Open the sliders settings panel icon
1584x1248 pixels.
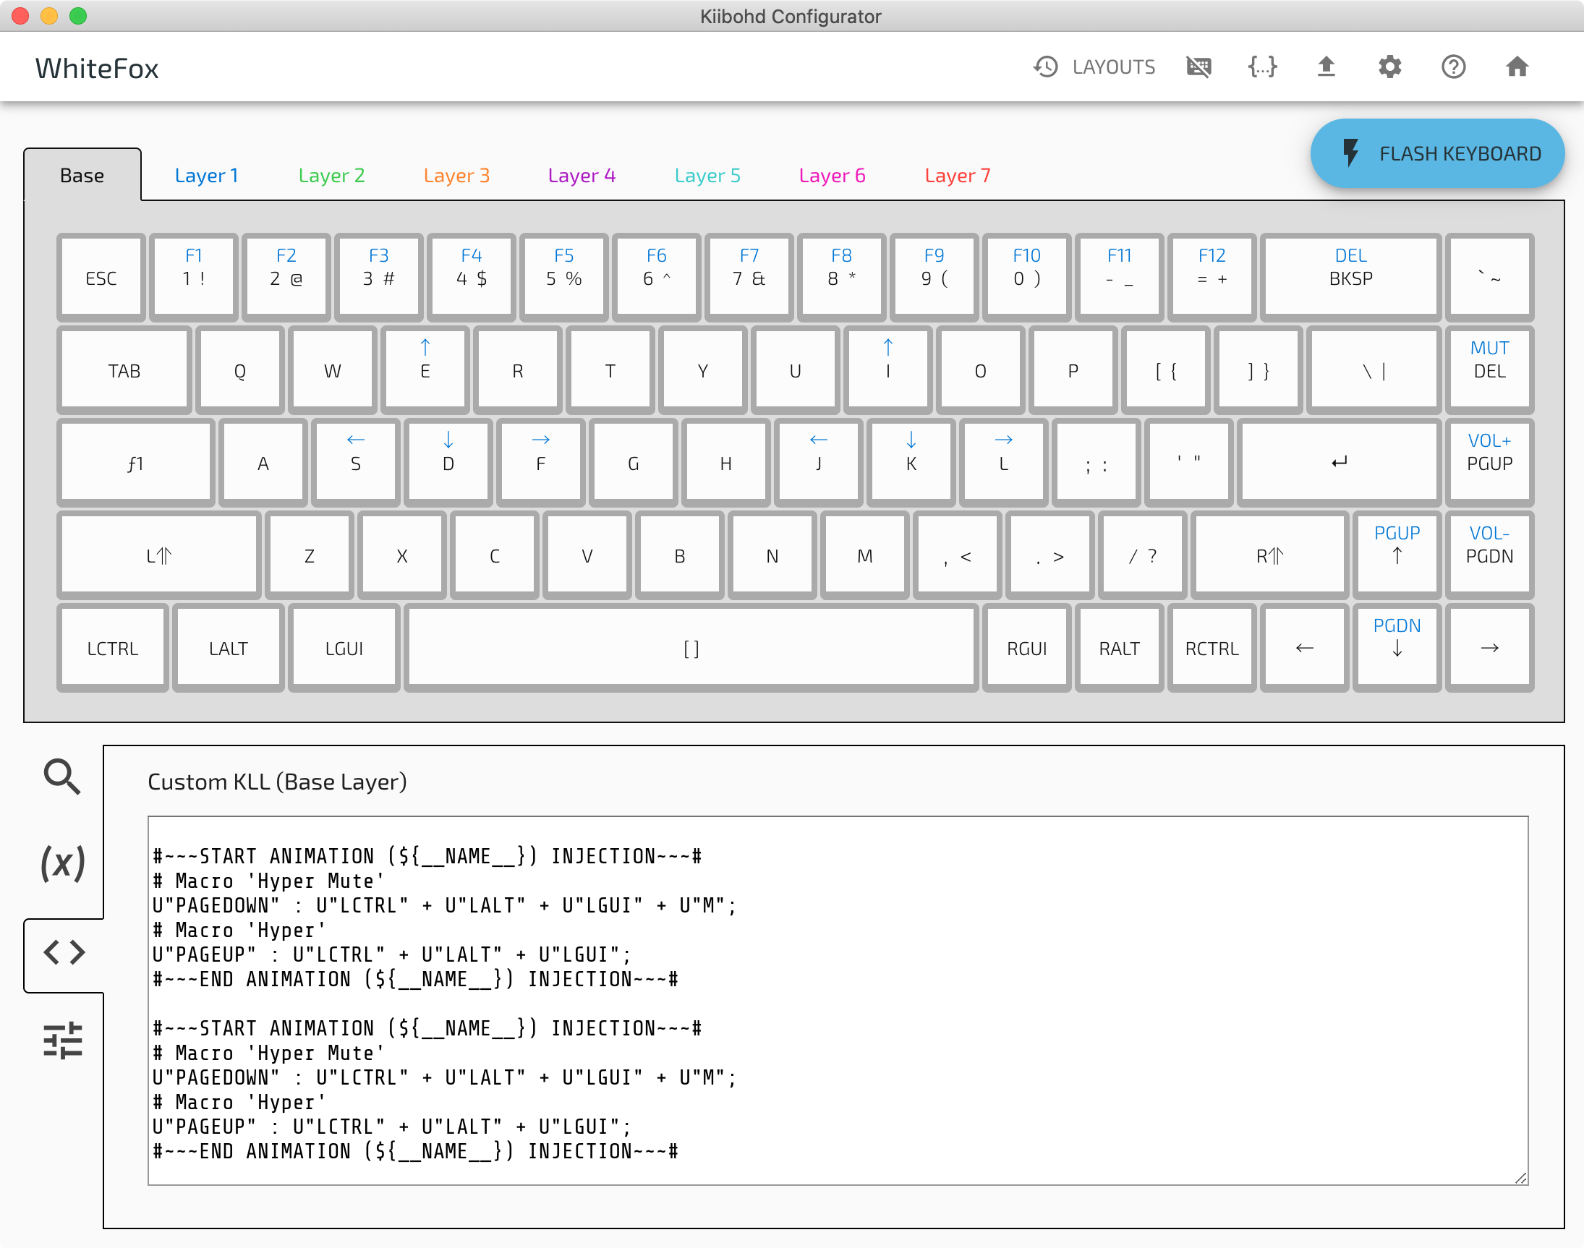(62, 1040)
